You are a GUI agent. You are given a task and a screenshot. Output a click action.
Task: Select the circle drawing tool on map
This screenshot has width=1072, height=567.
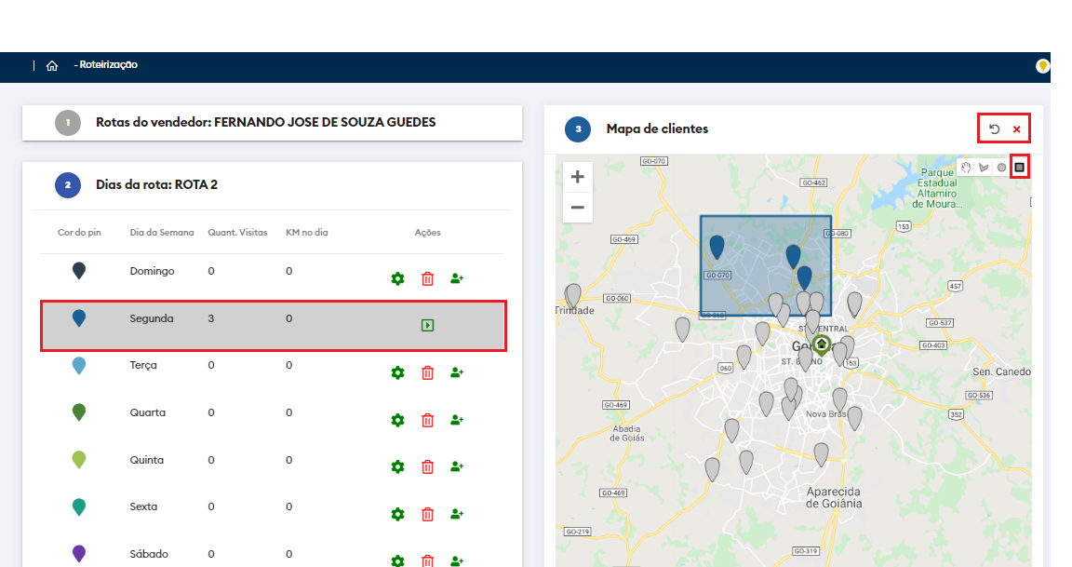(x=1001, y=168)
